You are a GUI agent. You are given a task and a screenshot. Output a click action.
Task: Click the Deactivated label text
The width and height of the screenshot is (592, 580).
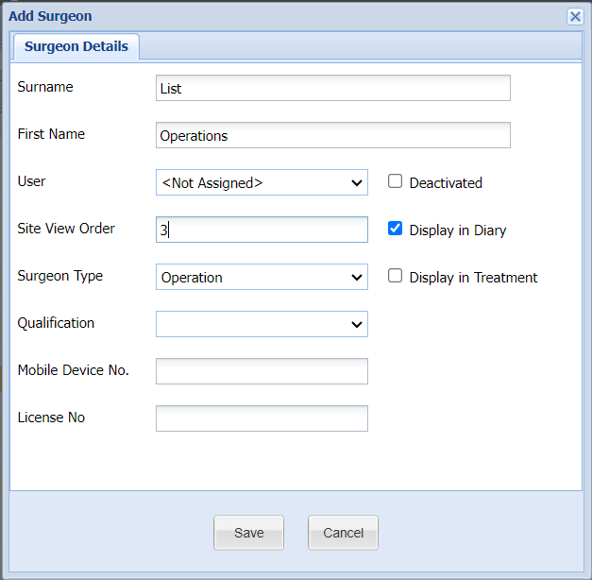point(446,183)
